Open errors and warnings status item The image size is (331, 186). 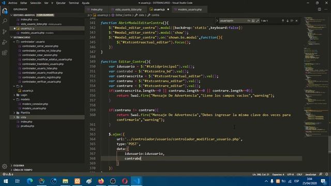click(8, 175)
